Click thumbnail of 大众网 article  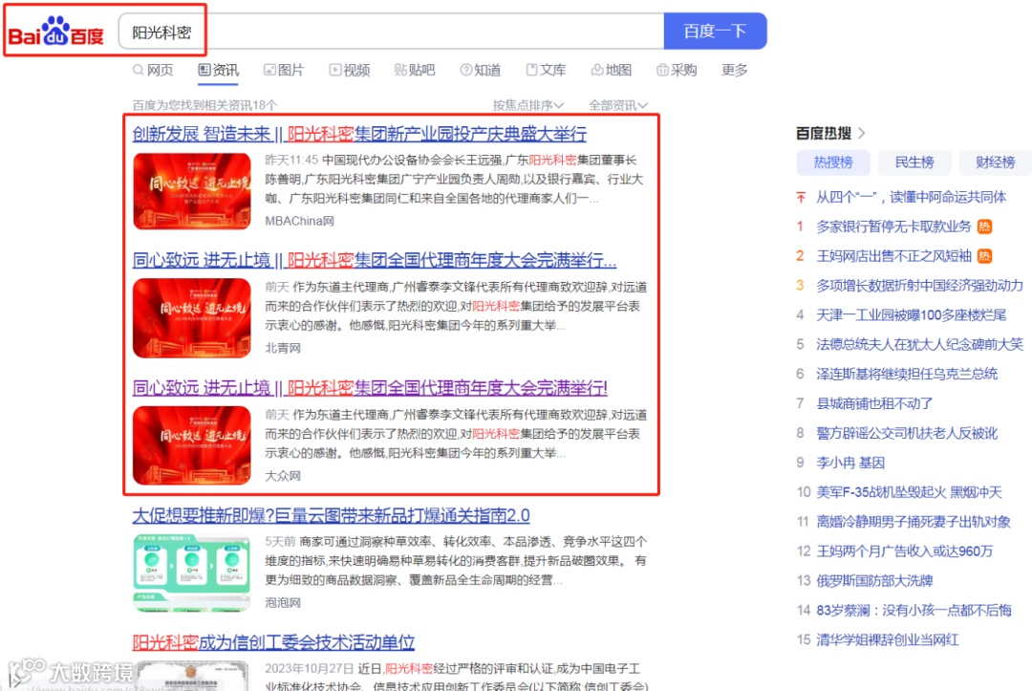coord(191,445)
